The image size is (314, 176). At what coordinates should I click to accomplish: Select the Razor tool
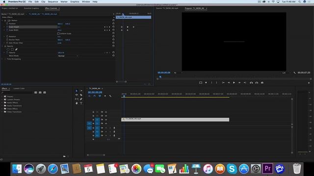(x=81, y=95)
